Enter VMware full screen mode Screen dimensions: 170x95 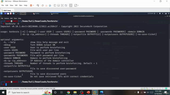(62, 5)
